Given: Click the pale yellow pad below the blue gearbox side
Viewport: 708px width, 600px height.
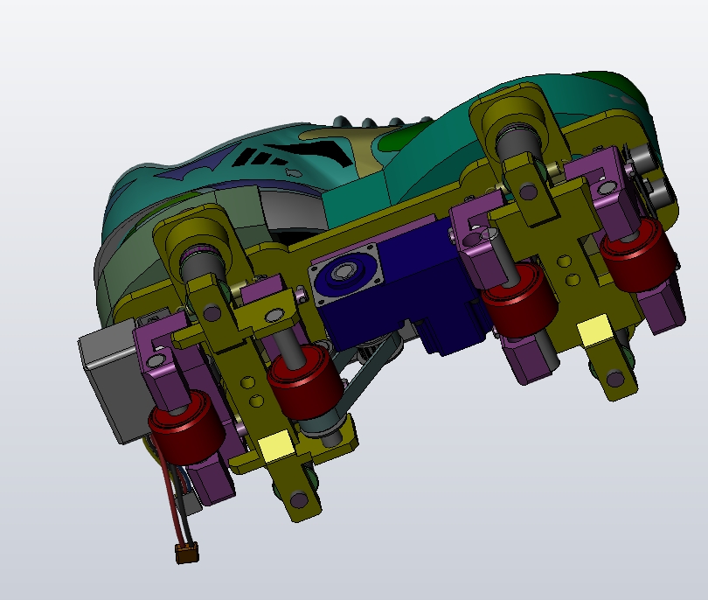Looking at the screenshot, I should [595, 331].
